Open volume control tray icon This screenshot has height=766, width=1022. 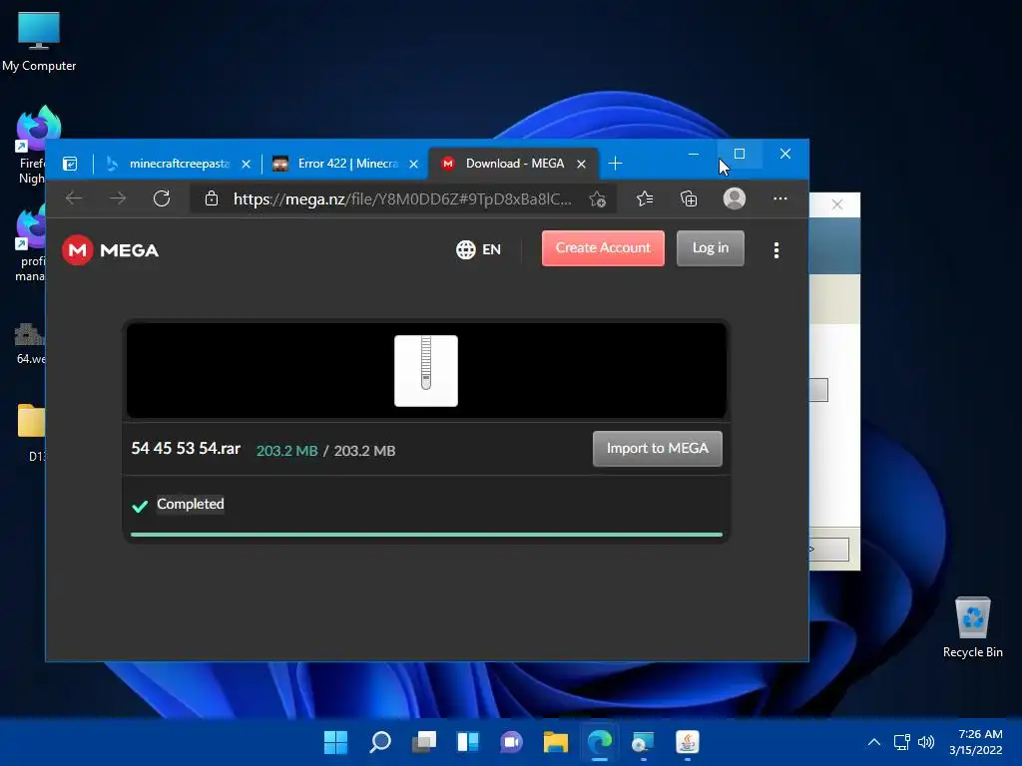925,742
